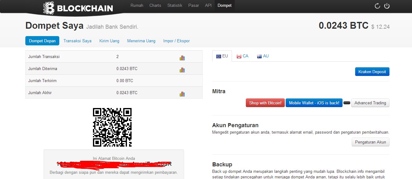Viewport: 412px width, 179px height.
Task: Open Rumah in top navigation
Action: click(x=137, y=6)
